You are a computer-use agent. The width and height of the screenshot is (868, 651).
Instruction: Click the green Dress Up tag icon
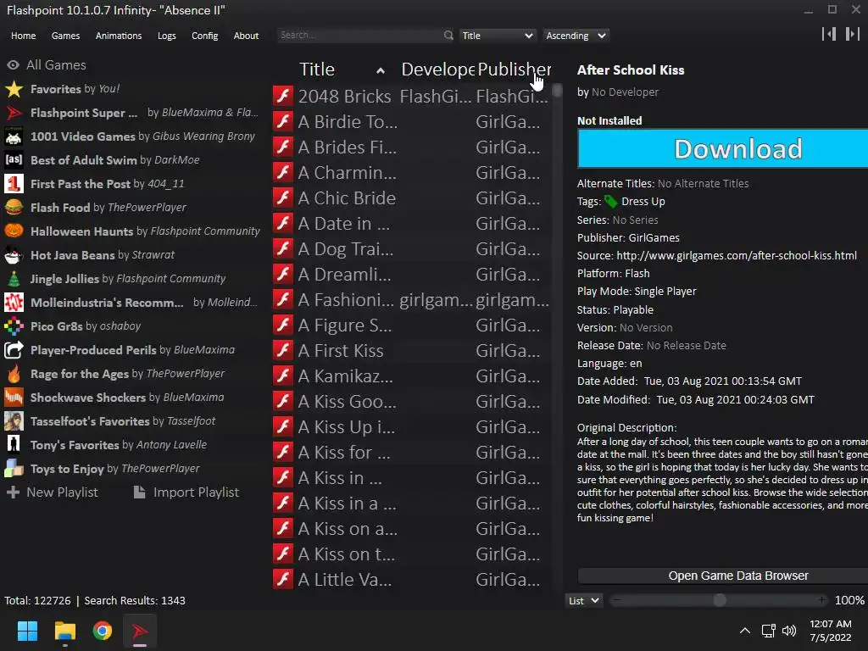[610, 202]
